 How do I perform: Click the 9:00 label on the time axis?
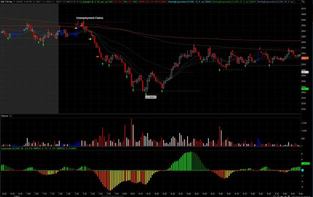click(x=220, y=193)
